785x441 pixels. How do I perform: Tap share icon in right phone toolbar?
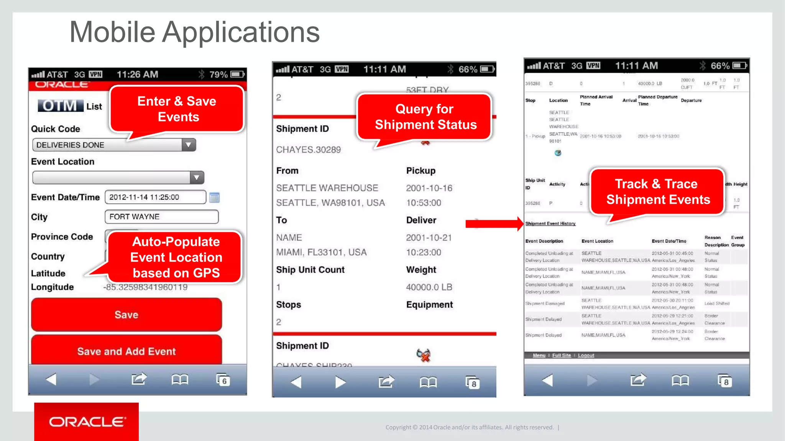coord(638,380)
